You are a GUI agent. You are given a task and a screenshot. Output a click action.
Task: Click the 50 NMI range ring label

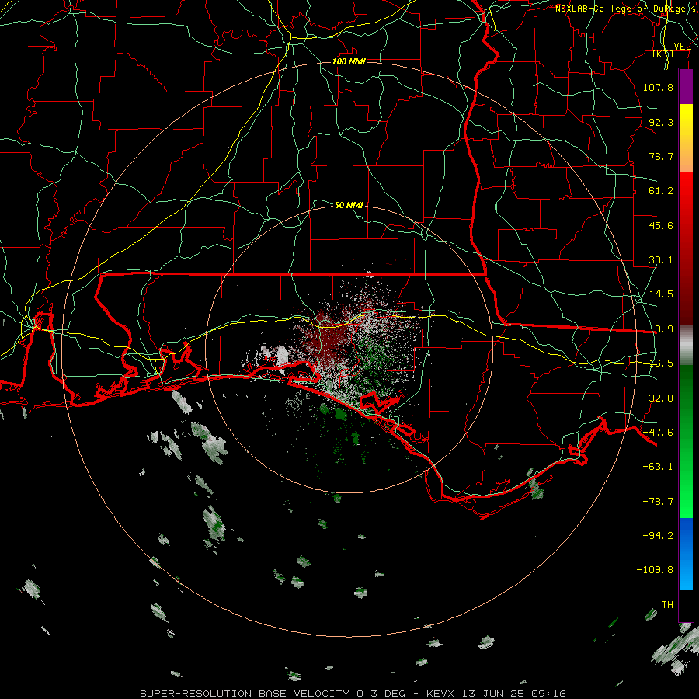349,205
